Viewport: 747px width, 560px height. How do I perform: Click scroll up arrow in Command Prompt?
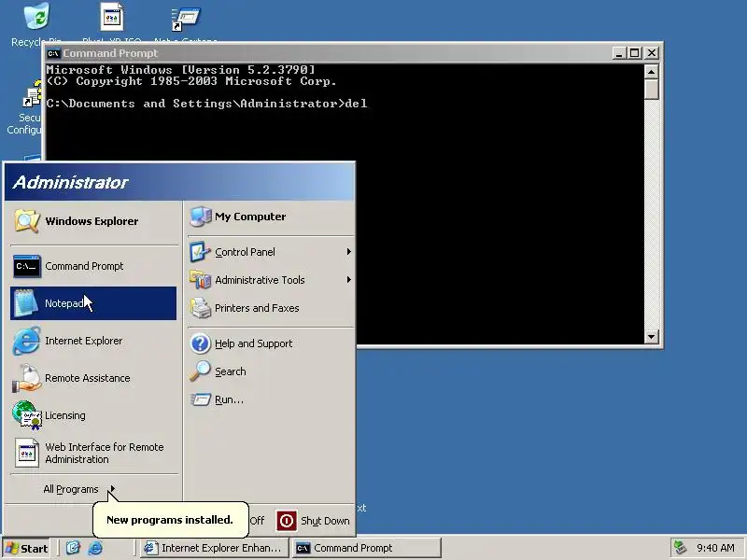coord(651,72)
